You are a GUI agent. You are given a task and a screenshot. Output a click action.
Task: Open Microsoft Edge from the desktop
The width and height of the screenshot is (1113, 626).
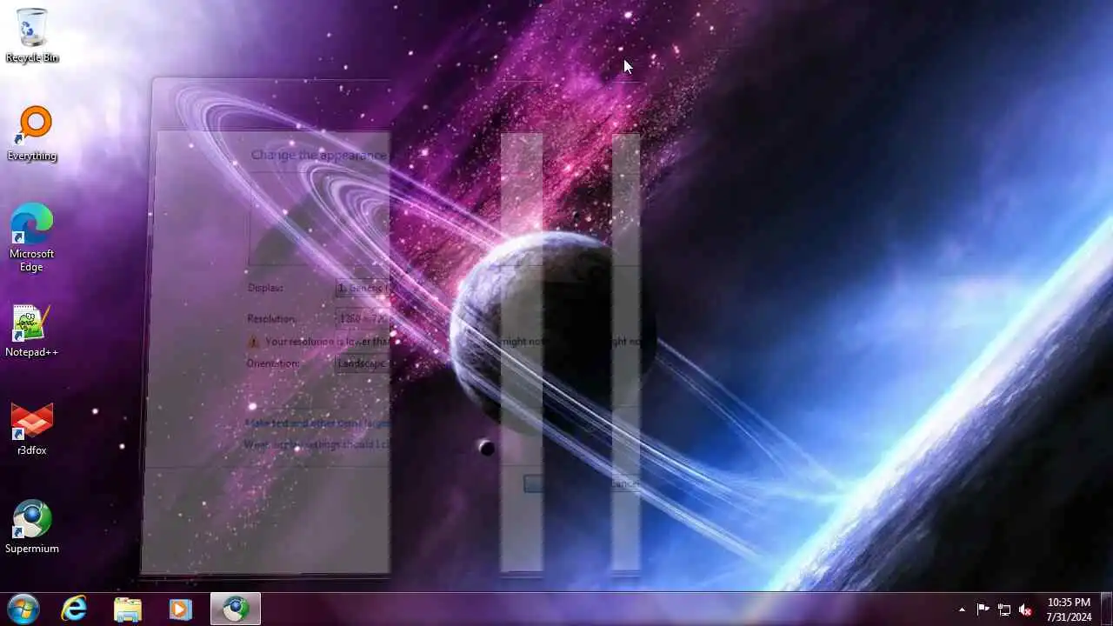(32, 238)
